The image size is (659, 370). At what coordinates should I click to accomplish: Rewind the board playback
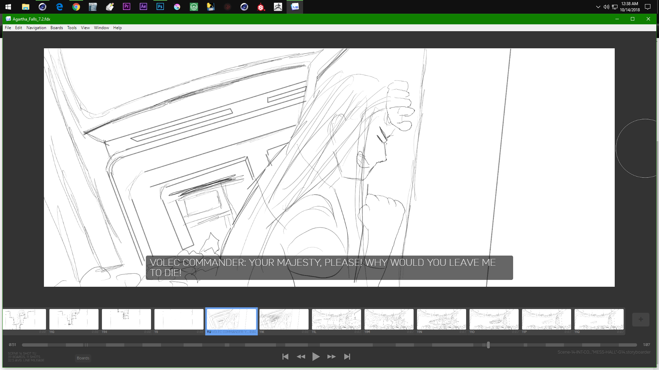(301, 357)
